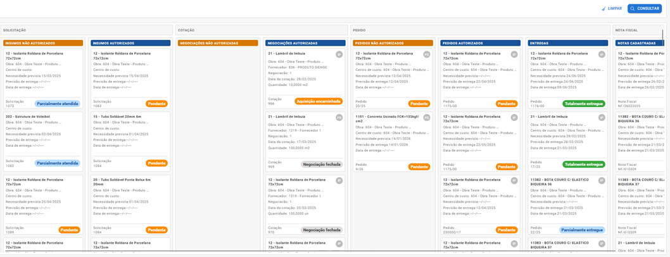
Task: Click Pendente status on Pedido 20/25
Action: pos(419,103)
